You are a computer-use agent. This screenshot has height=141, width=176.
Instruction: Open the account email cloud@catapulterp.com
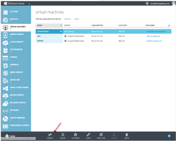pyautogui.click(x=160, y=3)
